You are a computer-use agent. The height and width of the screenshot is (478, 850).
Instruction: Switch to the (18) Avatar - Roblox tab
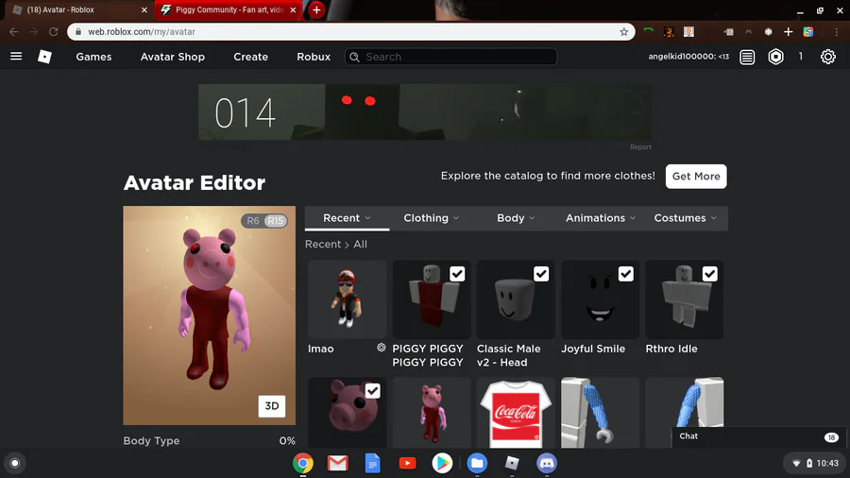coord(77,9)
